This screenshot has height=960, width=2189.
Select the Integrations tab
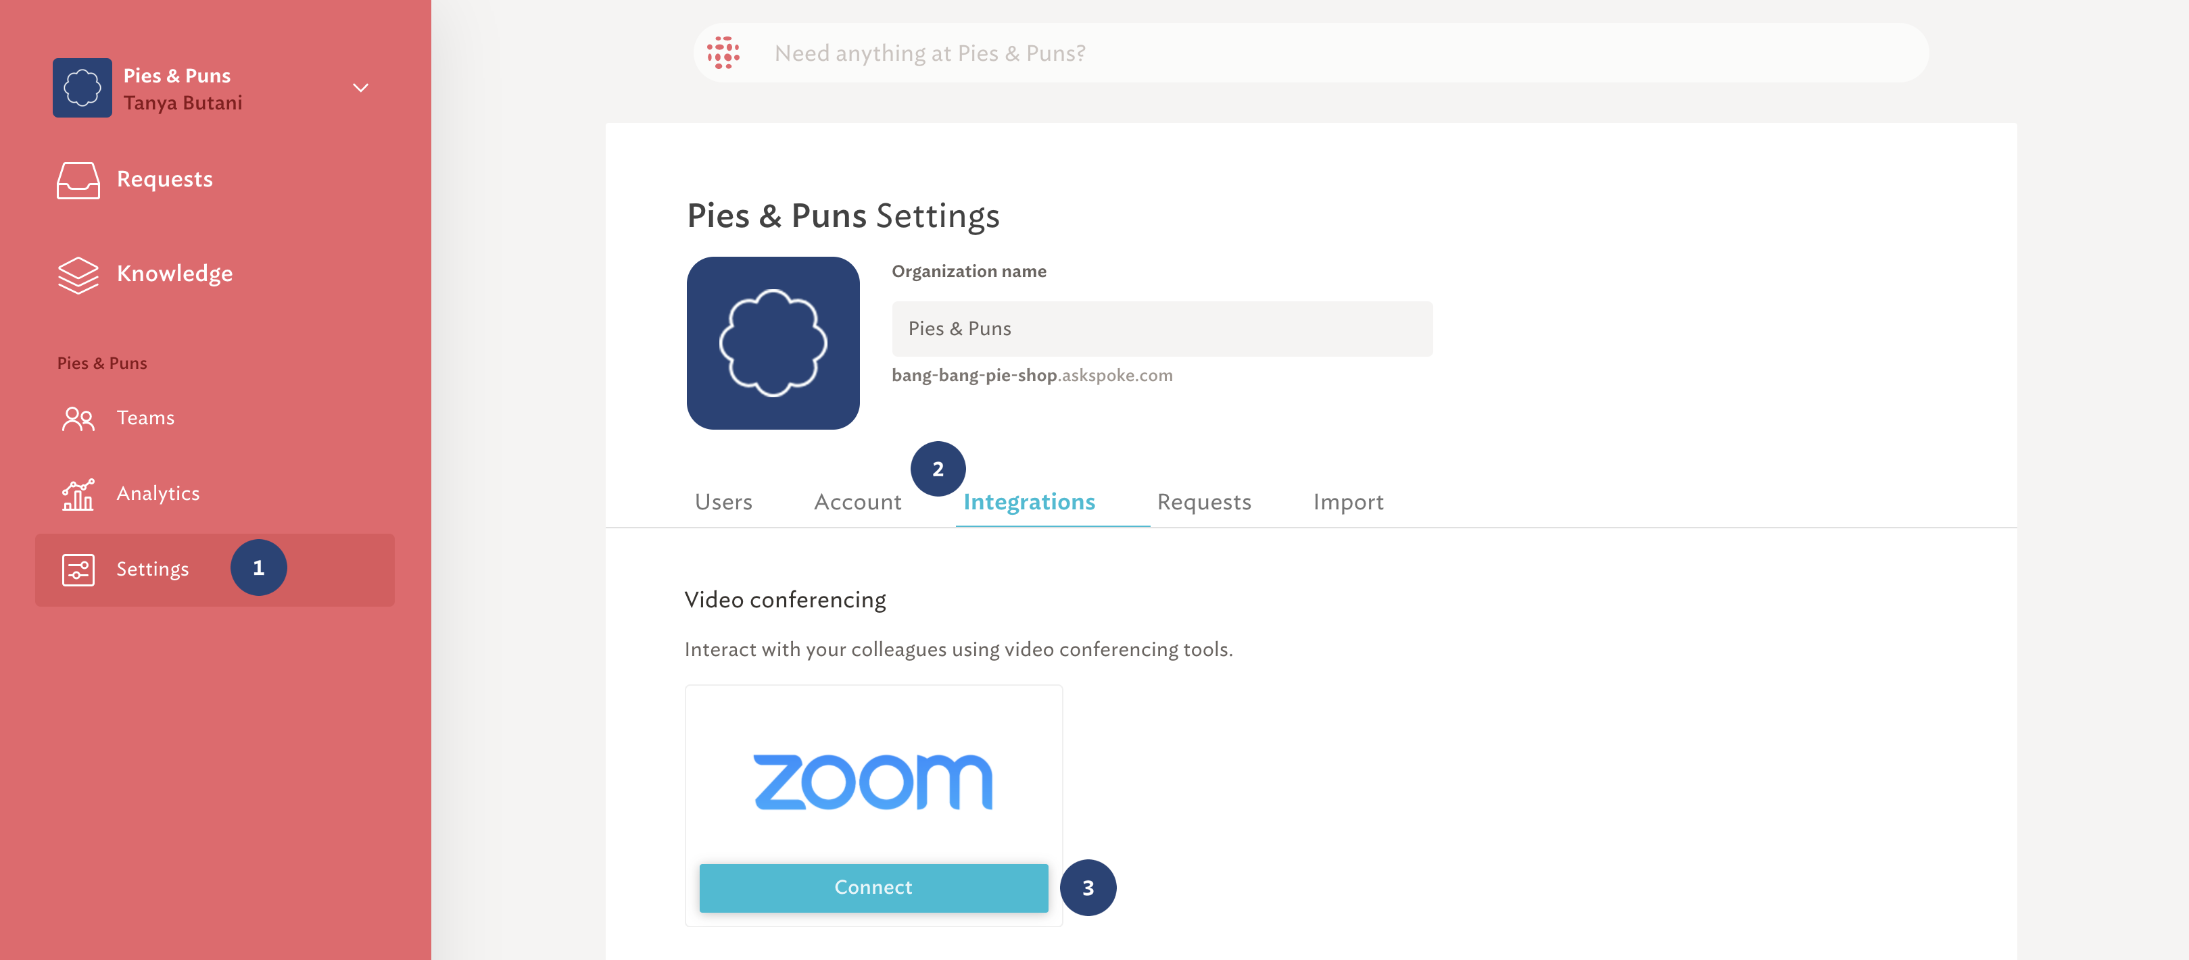(x=1029, y=501)
